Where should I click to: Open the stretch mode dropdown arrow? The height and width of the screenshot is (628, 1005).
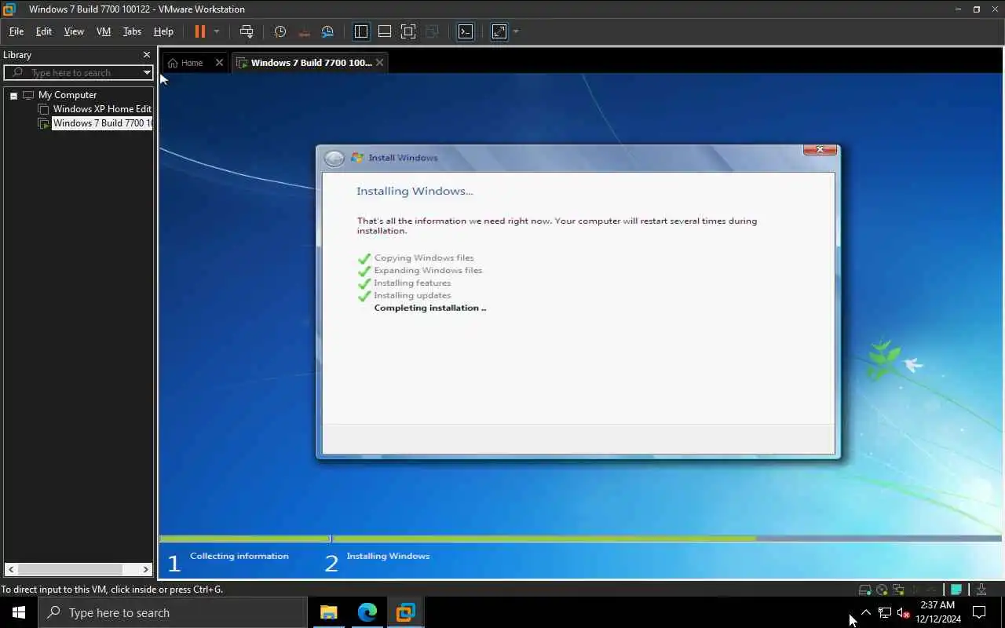(x=516, y=31)
